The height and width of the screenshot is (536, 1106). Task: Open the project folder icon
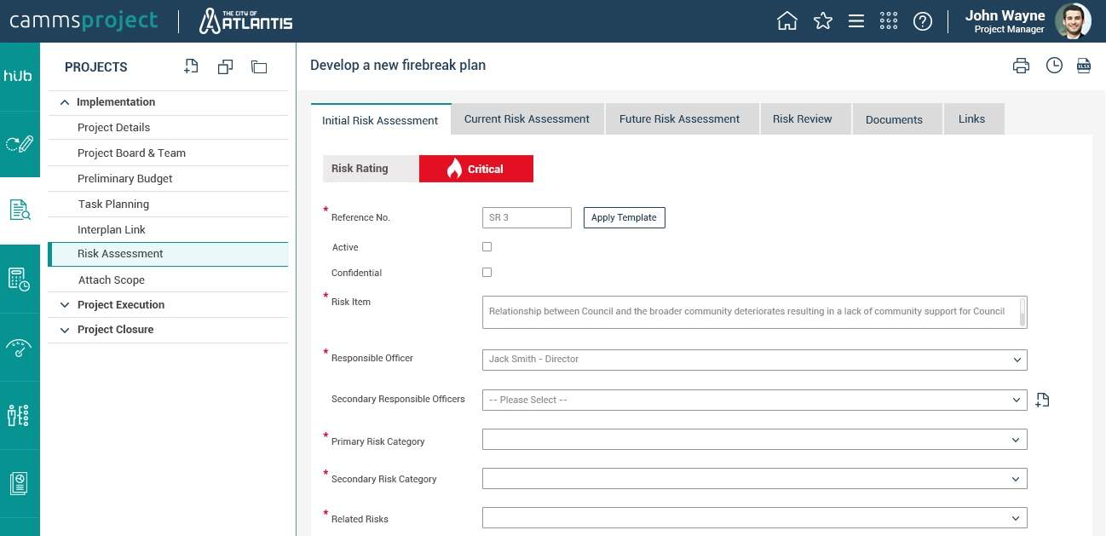coord(259,67)
